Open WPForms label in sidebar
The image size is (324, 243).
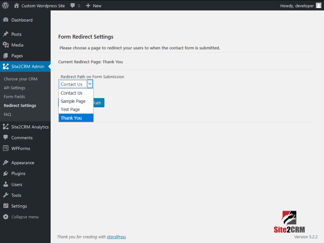coord(21,148)
